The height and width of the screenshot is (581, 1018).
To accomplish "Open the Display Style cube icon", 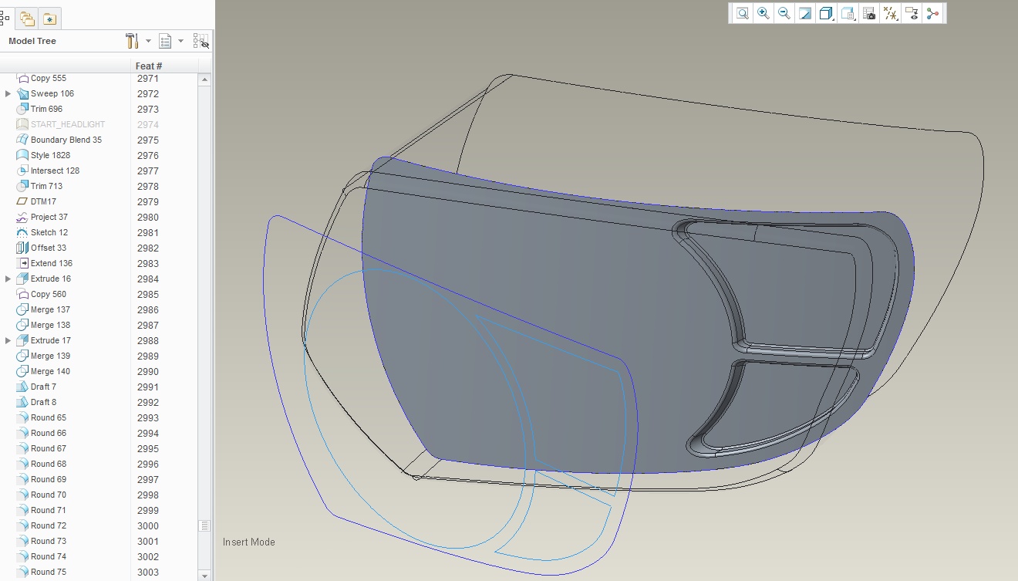I will pos(826,13).
